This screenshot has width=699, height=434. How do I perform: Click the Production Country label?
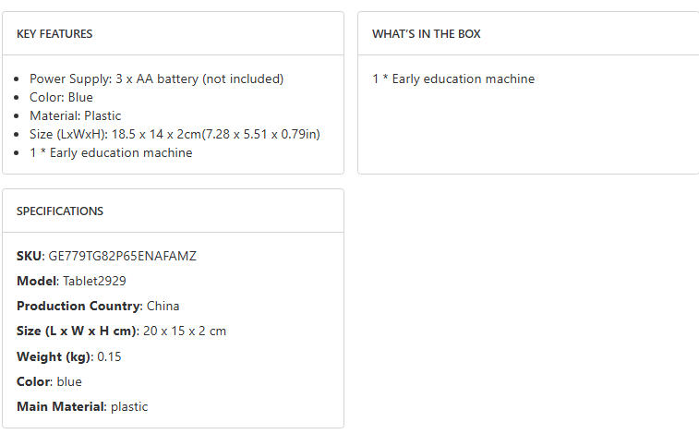pos(78,306)
